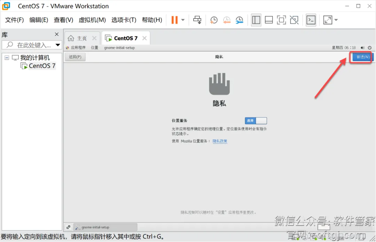Click the gnome-initial-setup taskbar entry
Image resolution: width=376 pixels, height=242 pixels.
[x=105, y=227]
